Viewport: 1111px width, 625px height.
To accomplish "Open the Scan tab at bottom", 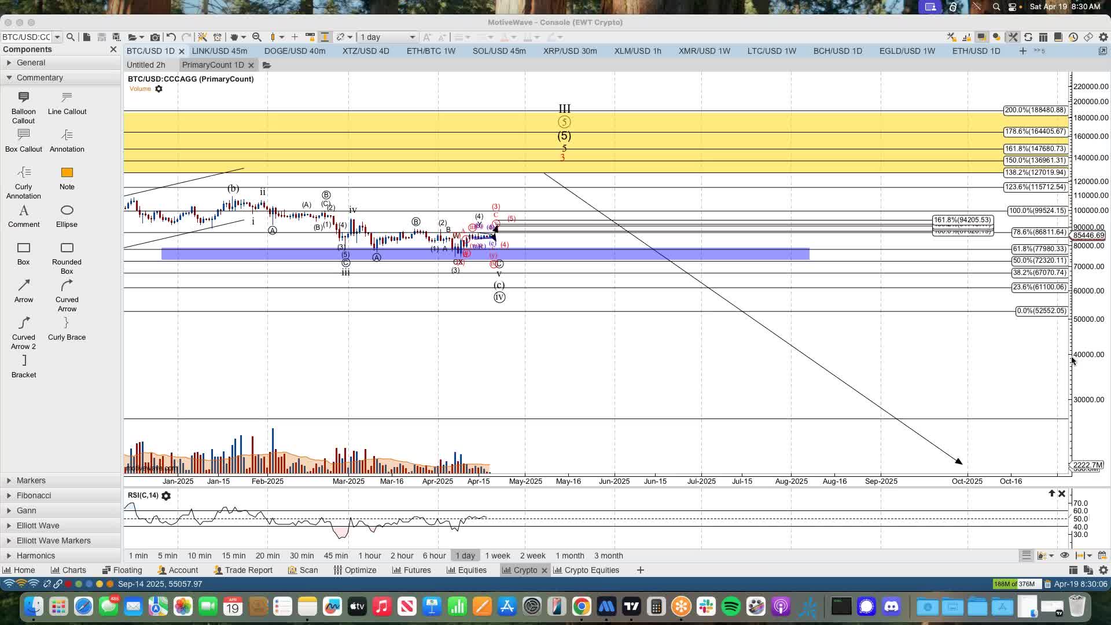I will click(303, 570).
